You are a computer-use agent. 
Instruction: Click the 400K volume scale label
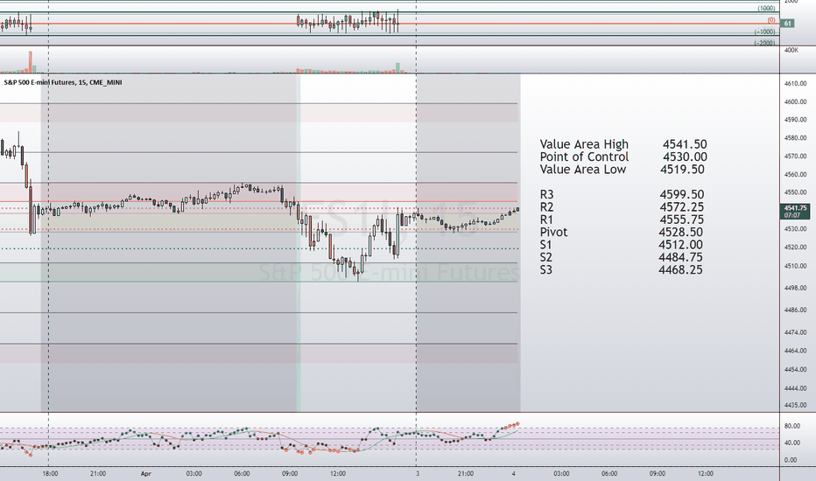click(x=791, y=50)
